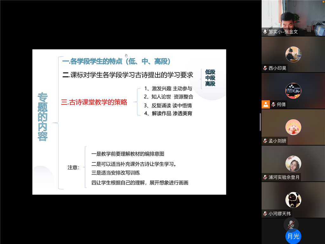The image size is (325, 244).
Task: Select the blue 月光 avatar
Action: point(293,236)
